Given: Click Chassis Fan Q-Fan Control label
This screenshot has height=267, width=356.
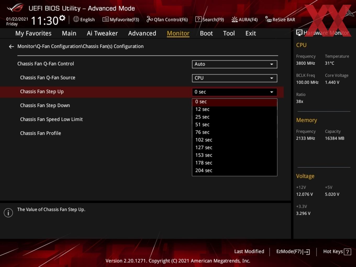Looking at the screenshot, I should point(46,64).
